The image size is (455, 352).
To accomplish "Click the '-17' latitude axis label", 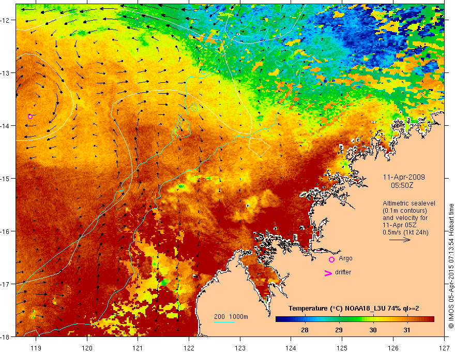I will click(6, 284).
